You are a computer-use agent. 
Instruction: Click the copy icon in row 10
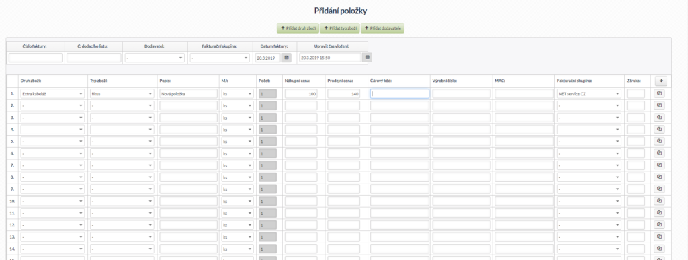(661, 201)
